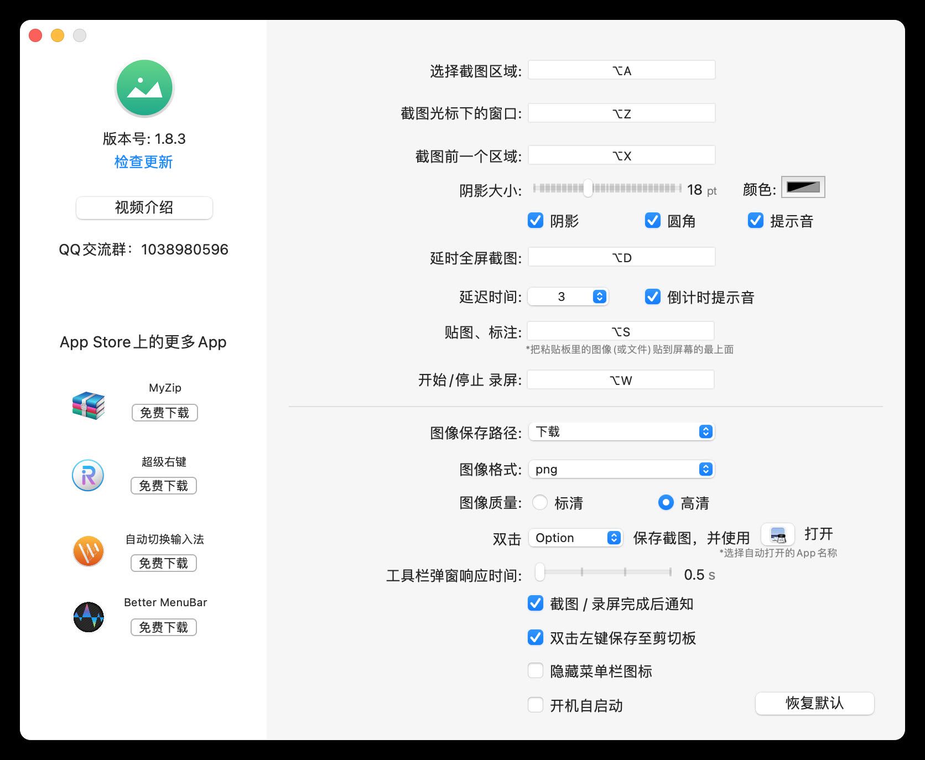Click the App Store上的更多App heading
Viewport: 925px width, 760px height.
[143, 342]
